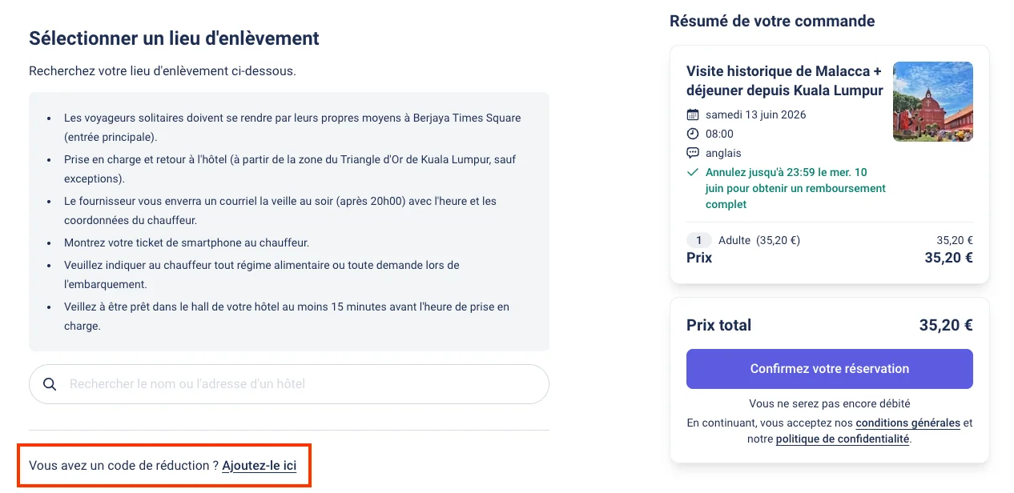Open the politique de confidentialité link

[x=843, y=439]
